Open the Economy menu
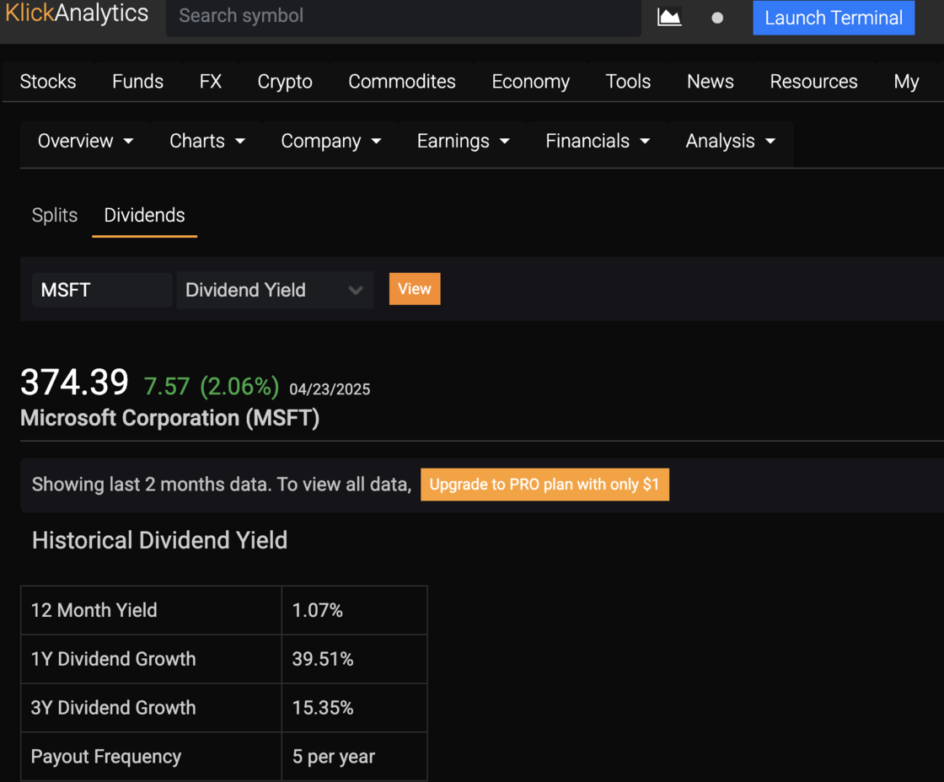Image resolution: width=944 pixels, height=782 pixels. pos(530,81)
